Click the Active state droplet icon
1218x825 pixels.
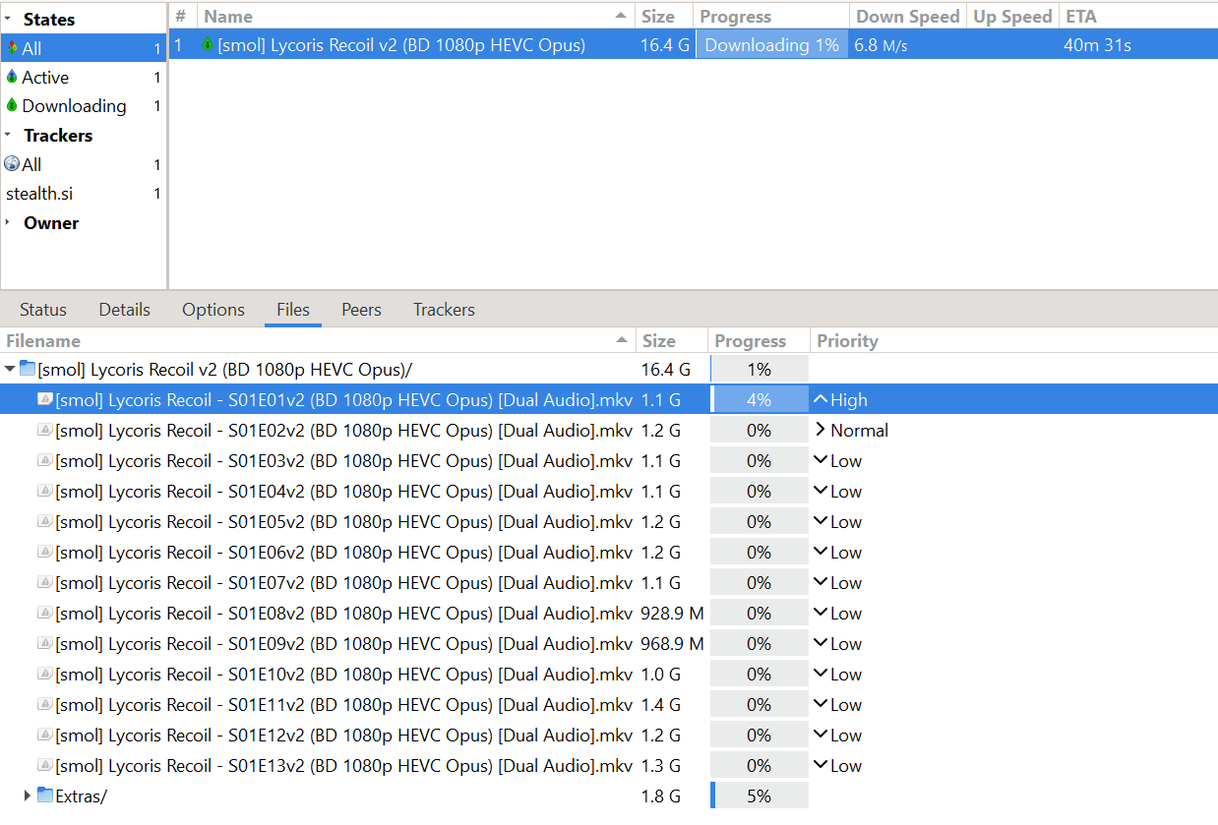coord(12,77)
